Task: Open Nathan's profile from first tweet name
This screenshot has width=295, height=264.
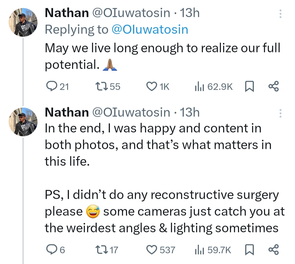Action: click(66, 13)
